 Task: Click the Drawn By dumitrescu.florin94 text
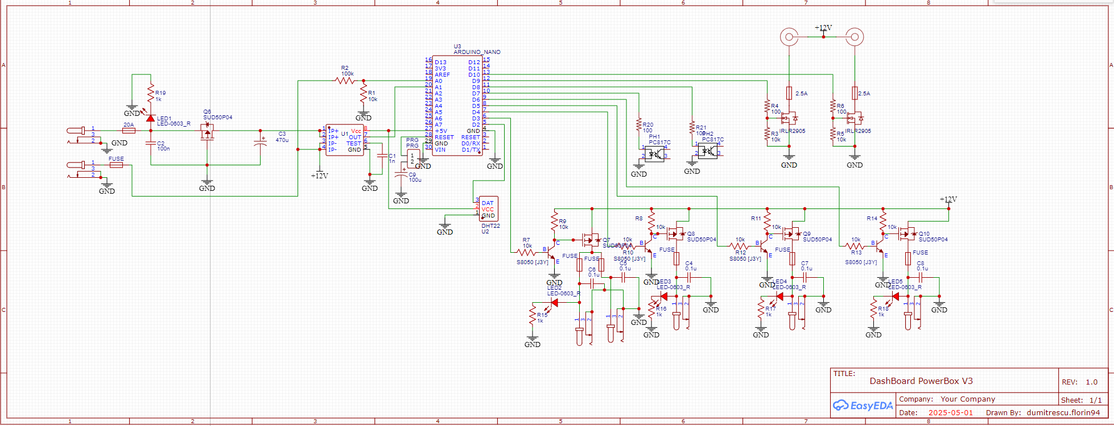point(1043,413)
